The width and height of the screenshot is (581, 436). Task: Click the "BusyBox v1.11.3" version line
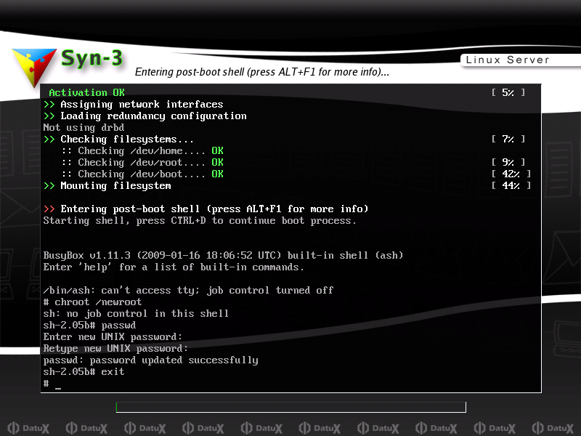223,256
